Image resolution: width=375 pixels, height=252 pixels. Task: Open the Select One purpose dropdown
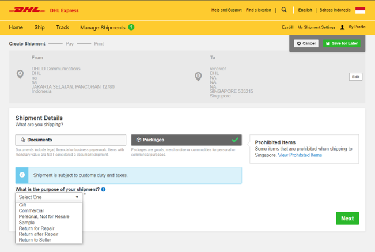coord(49,197)
